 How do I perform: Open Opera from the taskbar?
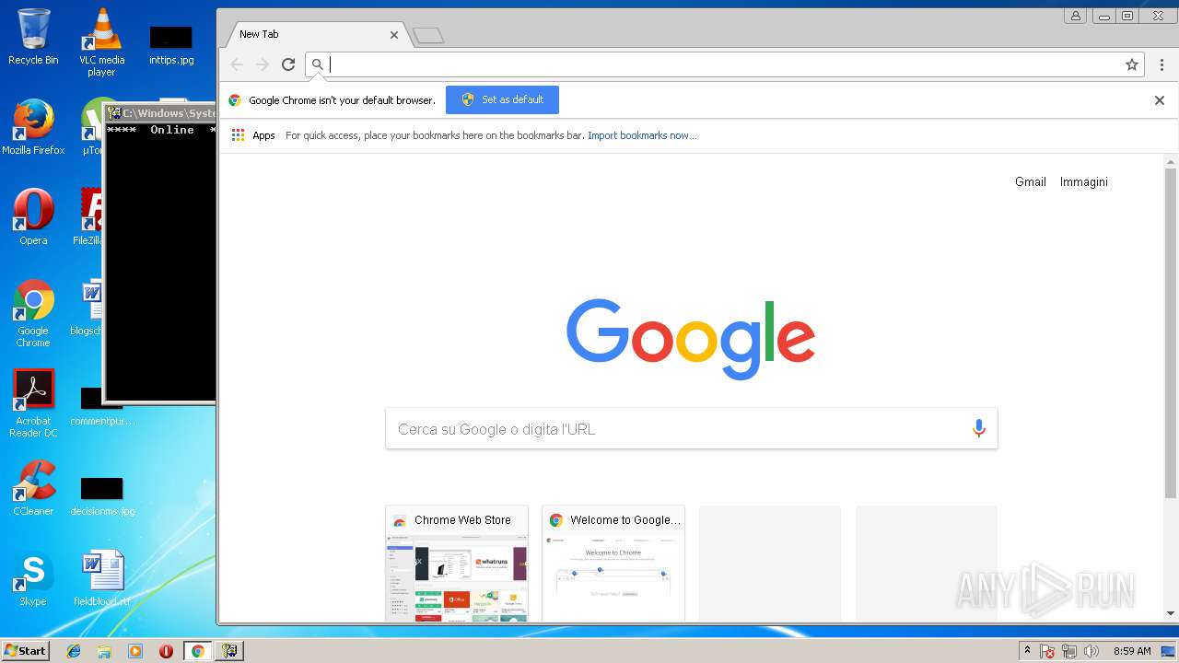pyautogui.click(x=166, y=651)
